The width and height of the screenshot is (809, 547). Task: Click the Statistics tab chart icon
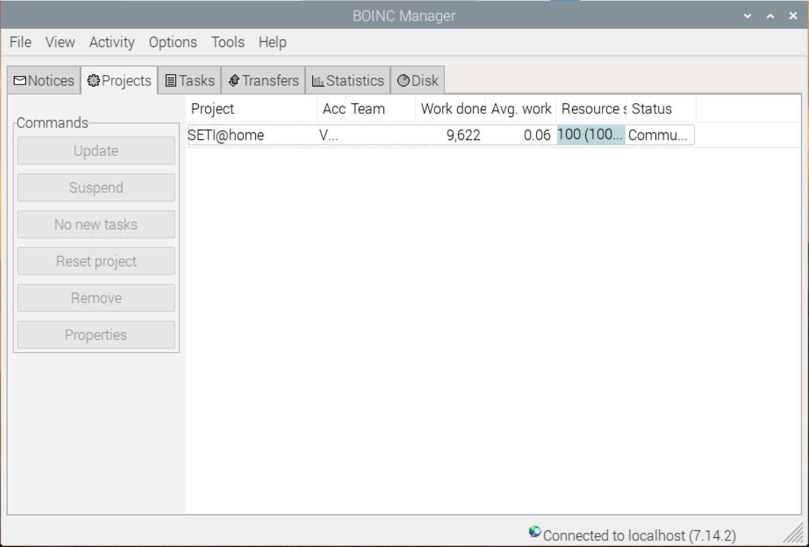click(x=318, y=81)
